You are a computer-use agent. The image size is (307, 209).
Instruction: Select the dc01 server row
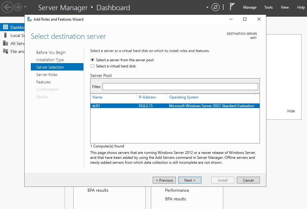175,106
